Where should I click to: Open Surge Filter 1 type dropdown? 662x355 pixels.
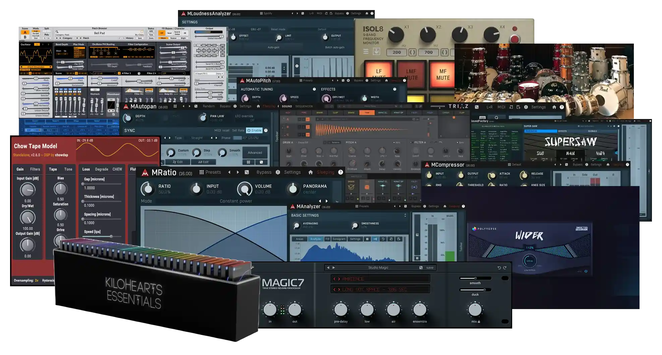point(104,73)
